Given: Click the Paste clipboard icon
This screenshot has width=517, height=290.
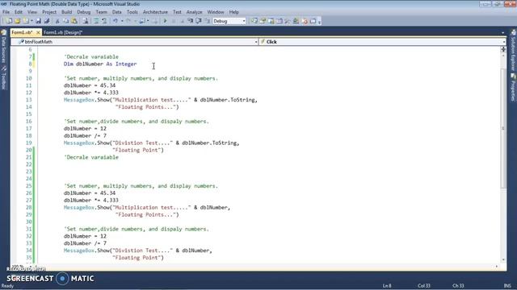Looking at the screenshot, I should 74,21.
